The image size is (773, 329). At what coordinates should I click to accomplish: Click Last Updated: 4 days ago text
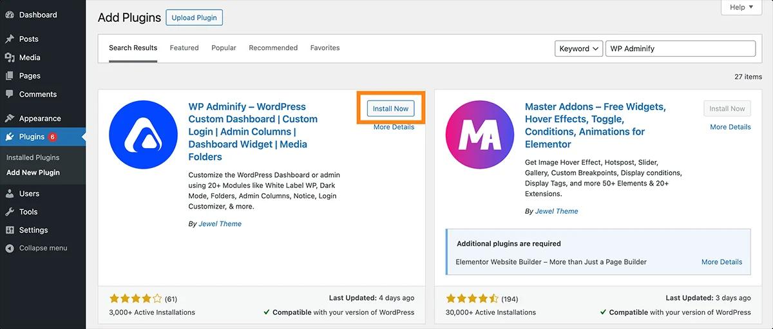(372, 298)
